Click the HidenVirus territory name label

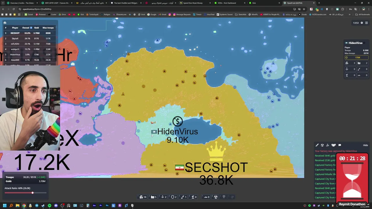[x=178, y=131]
